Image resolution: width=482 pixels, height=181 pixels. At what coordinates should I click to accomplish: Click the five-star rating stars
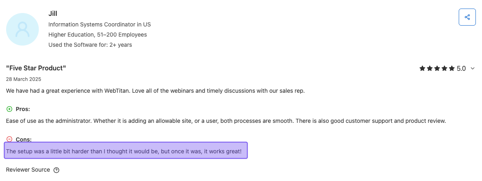pyautogui.click(x=437, y=69)
